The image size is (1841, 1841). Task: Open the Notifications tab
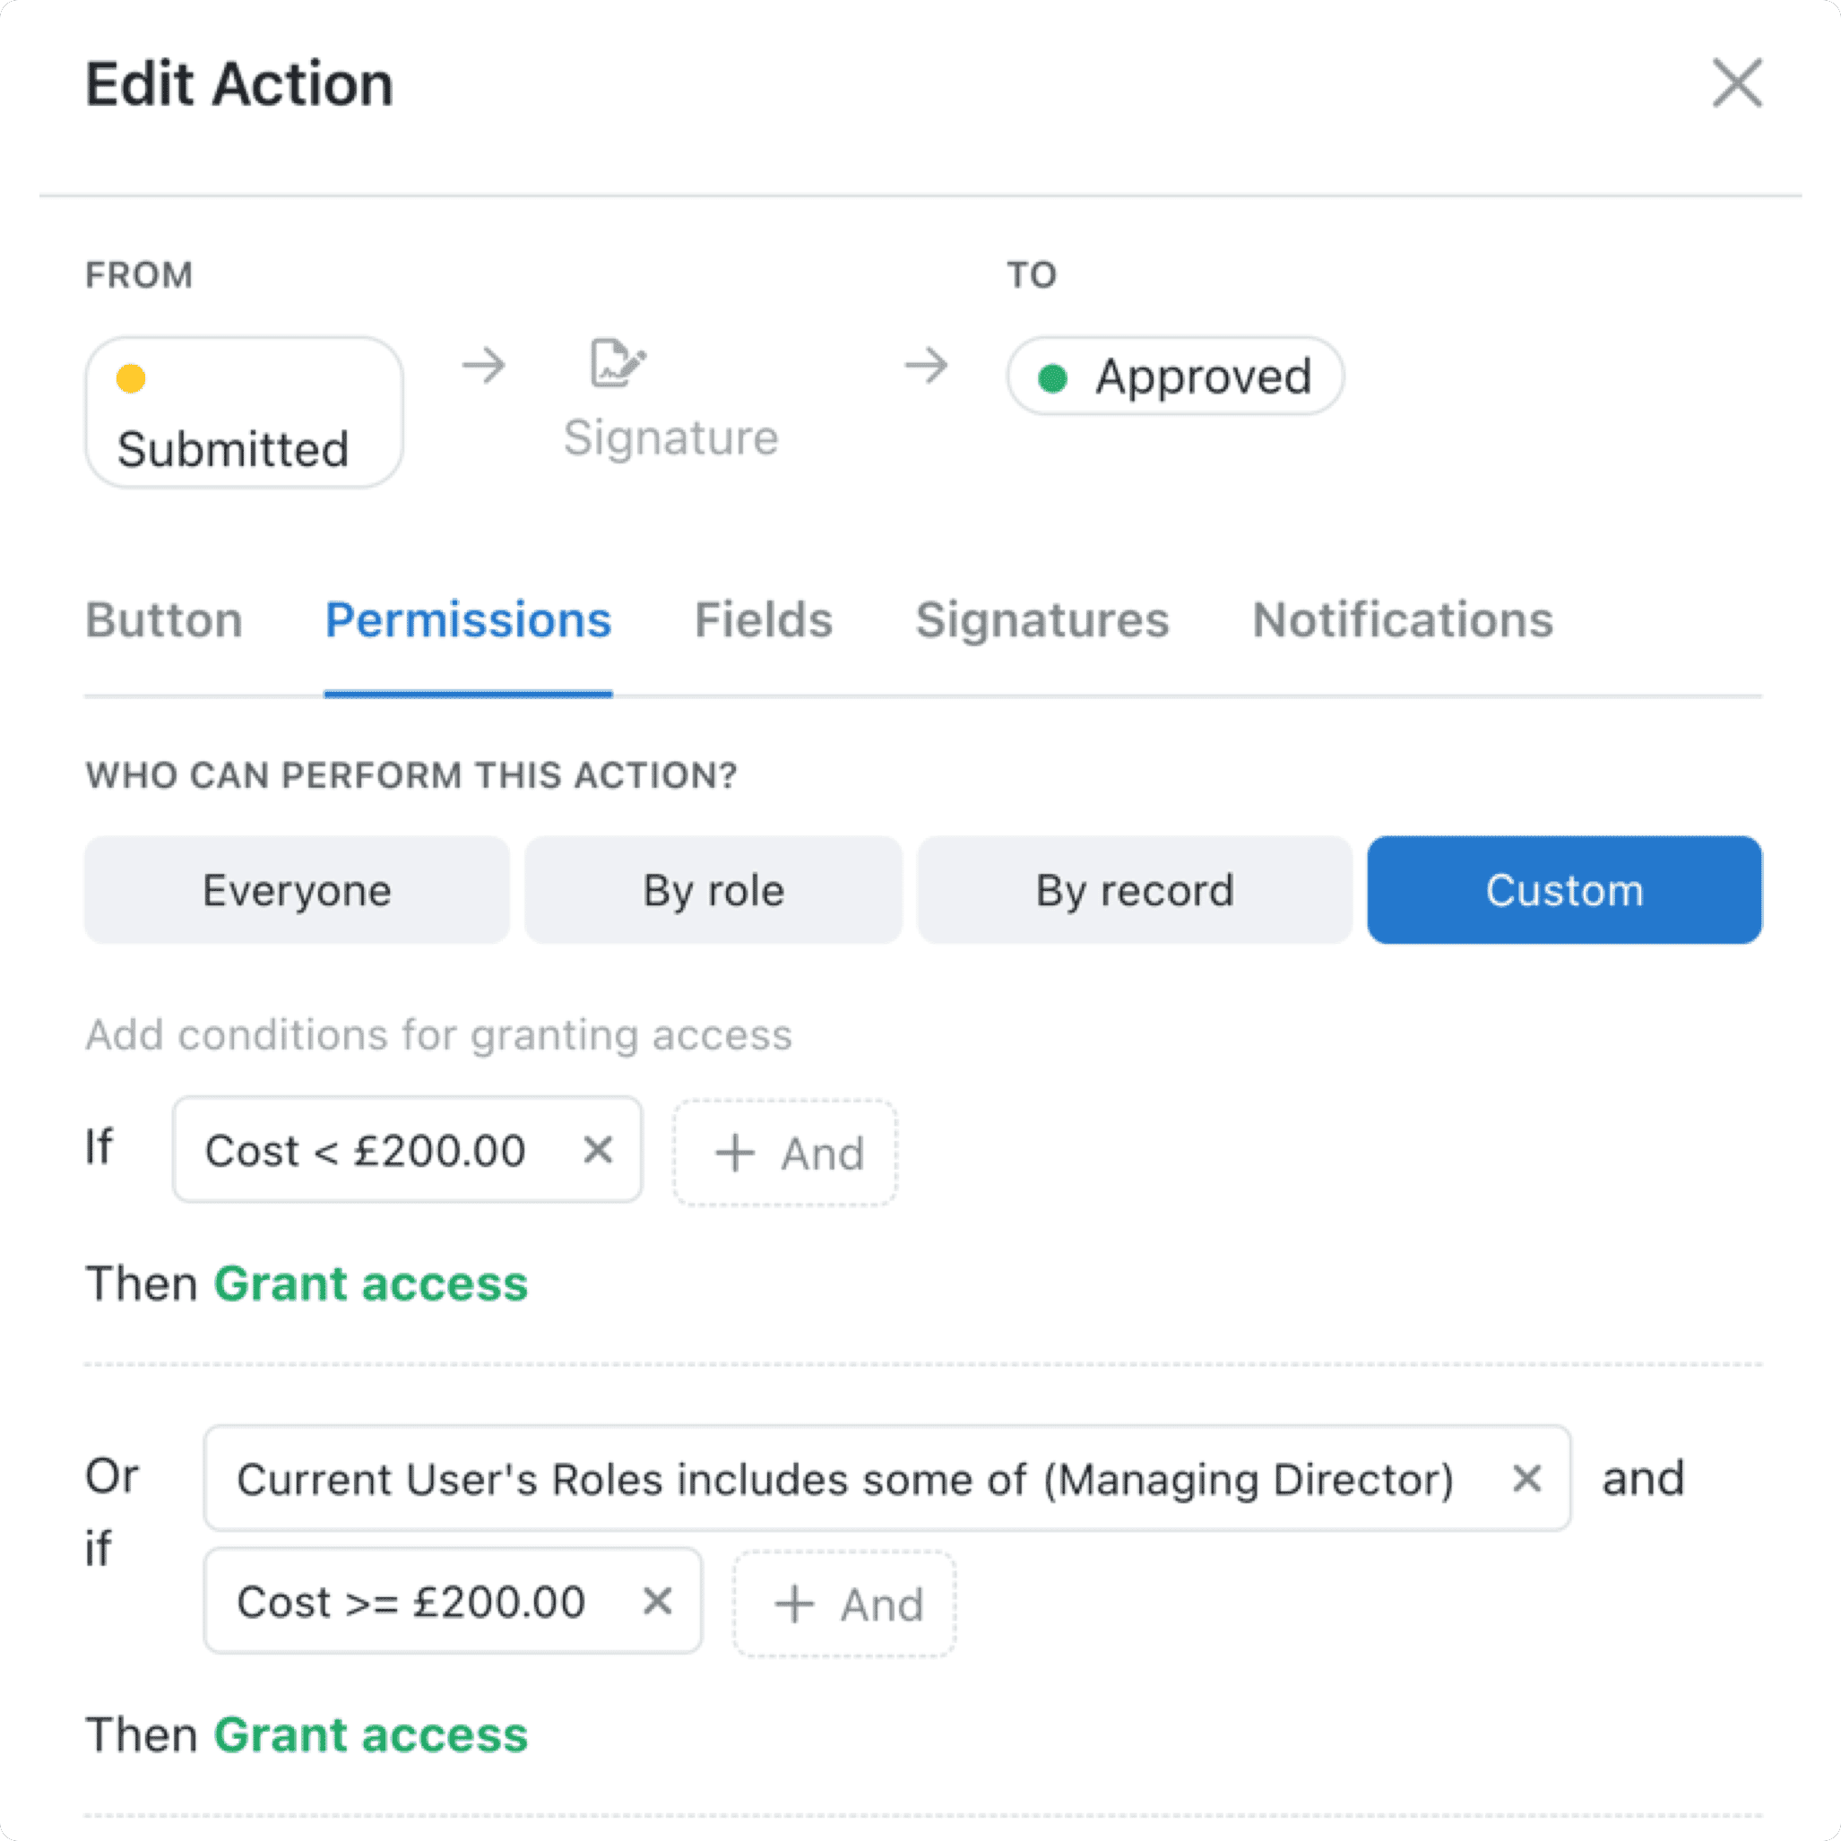pos(1402,619)
